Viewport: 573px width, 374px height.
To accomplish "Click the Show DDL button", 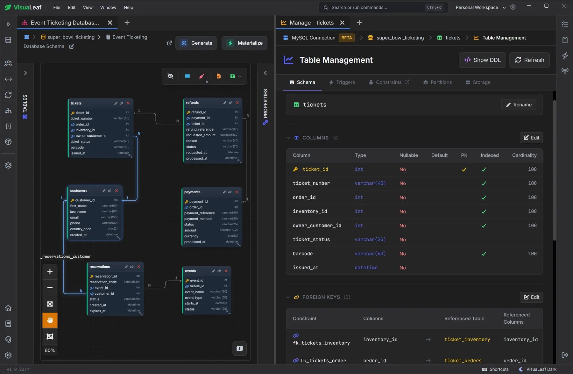I will click(x=482, y=60).
